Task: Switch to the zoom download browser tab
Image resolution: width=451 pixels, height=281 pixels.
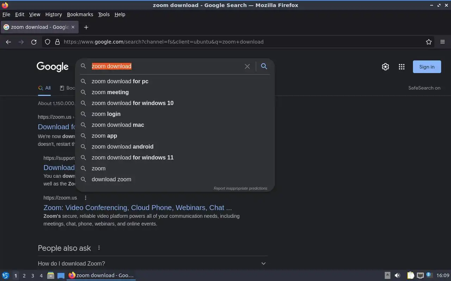Action: click(x=39, y=27)
